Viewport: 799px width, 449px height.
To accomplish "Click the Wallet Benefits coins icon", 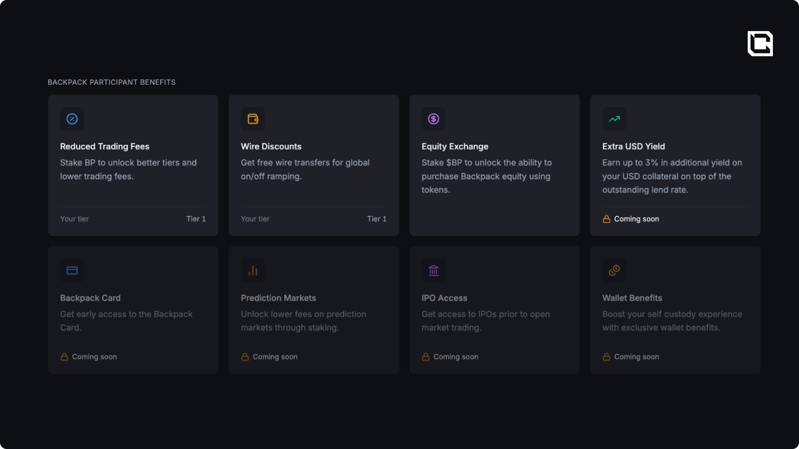I will (x=614, y=270).
